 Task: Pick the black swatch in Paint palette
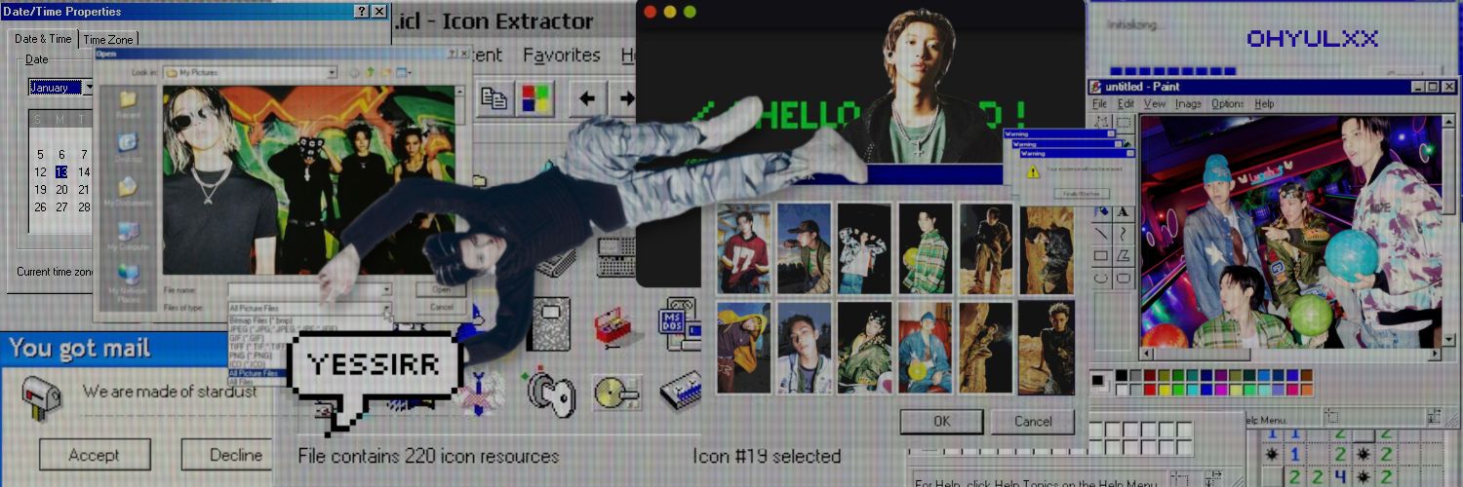point(1123,376)
